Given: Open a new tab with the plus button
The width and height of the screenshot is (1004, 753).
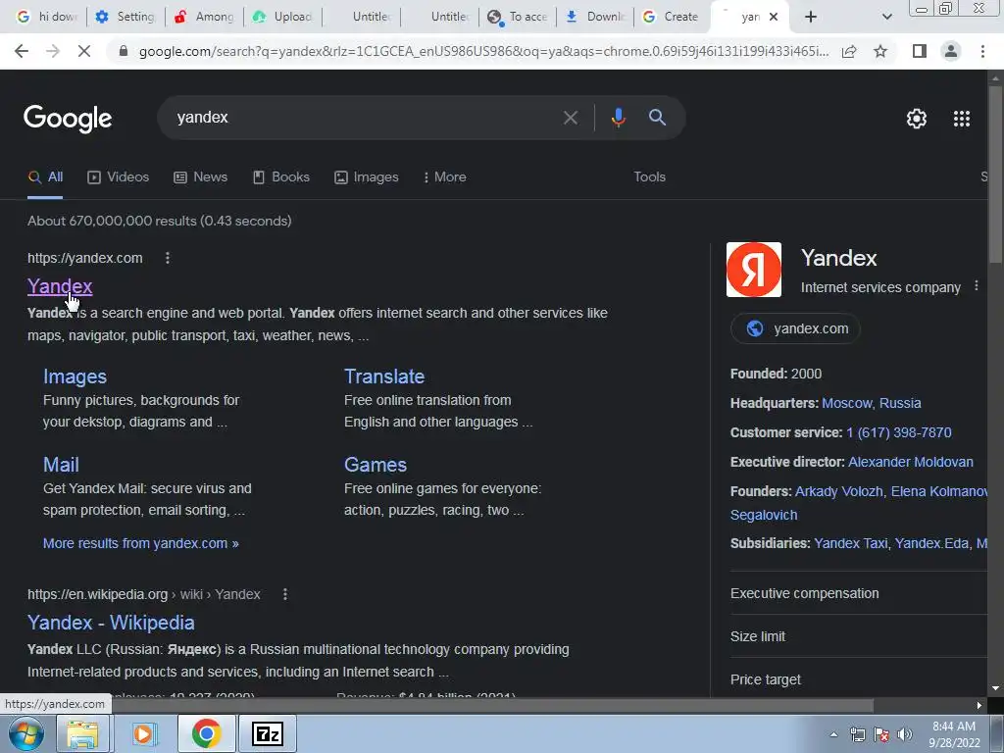Looking at the screenshot, I should (811, 17).
